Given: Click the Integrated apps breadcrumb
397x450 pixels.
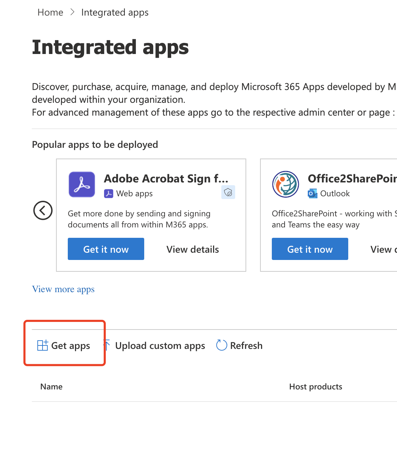Looking at the screenshot, I should [x=115, y=12].
